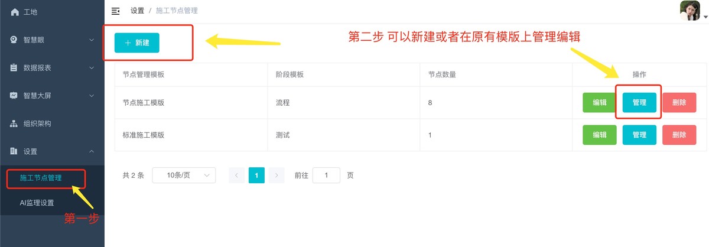Click the 数据报表 clipboard icon
The image size is (709, 247).
click(15, 67)
